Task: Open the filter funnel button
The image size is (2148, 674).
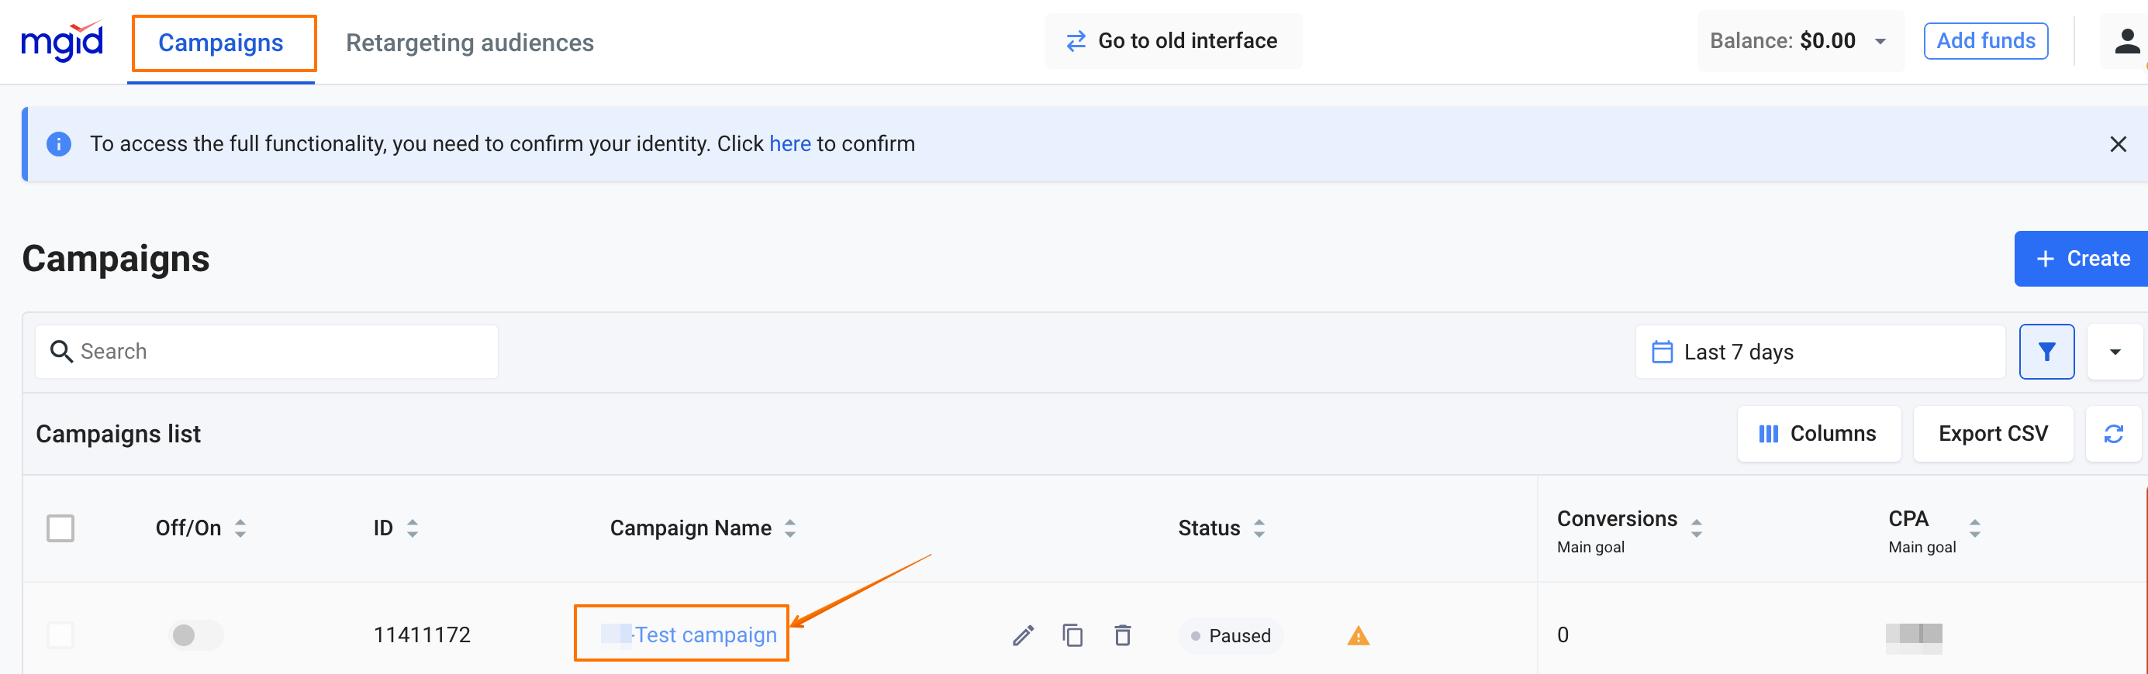Action: (x=2046, y=352)
